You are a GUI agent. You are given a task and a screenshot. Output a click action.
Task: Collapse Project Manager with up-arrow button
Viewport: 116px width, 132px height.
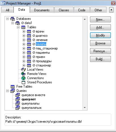[111, 10]
